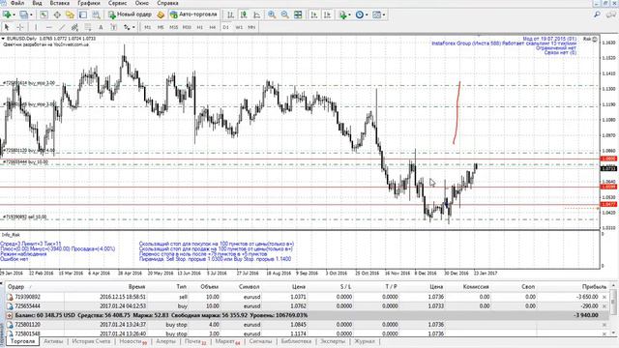
Task: Switch to Журнал tab
Action: pyautogui.click(x=365, y=341)
